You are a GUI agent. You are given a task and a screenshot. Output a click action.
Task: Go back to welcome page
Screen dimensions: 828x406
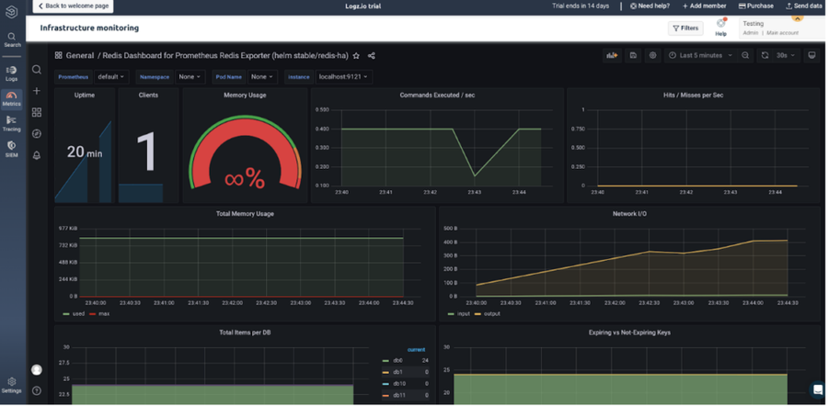pyautogui.click(x=74, y=6)
